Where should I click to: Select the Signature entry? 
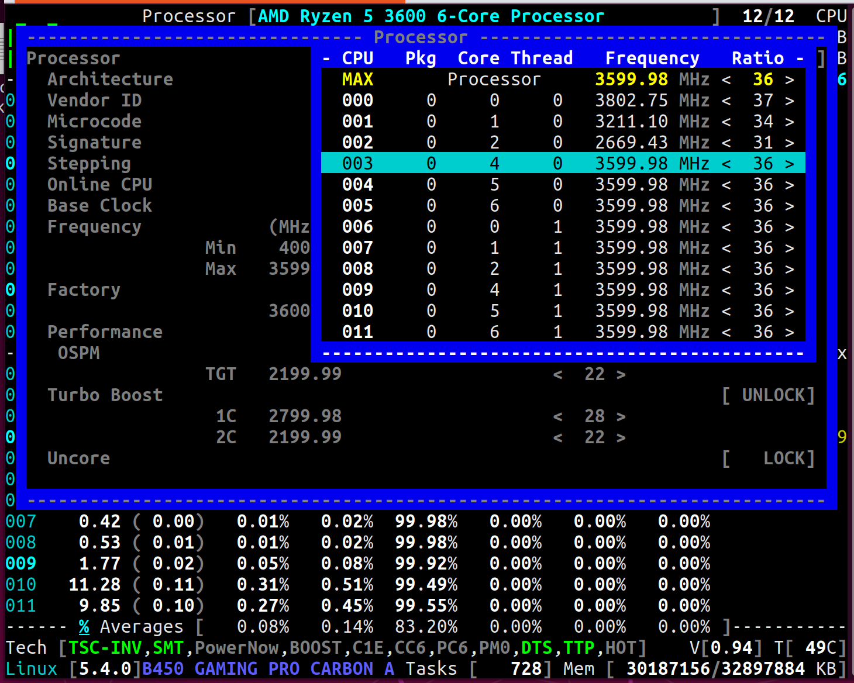(x=94, y=142)
